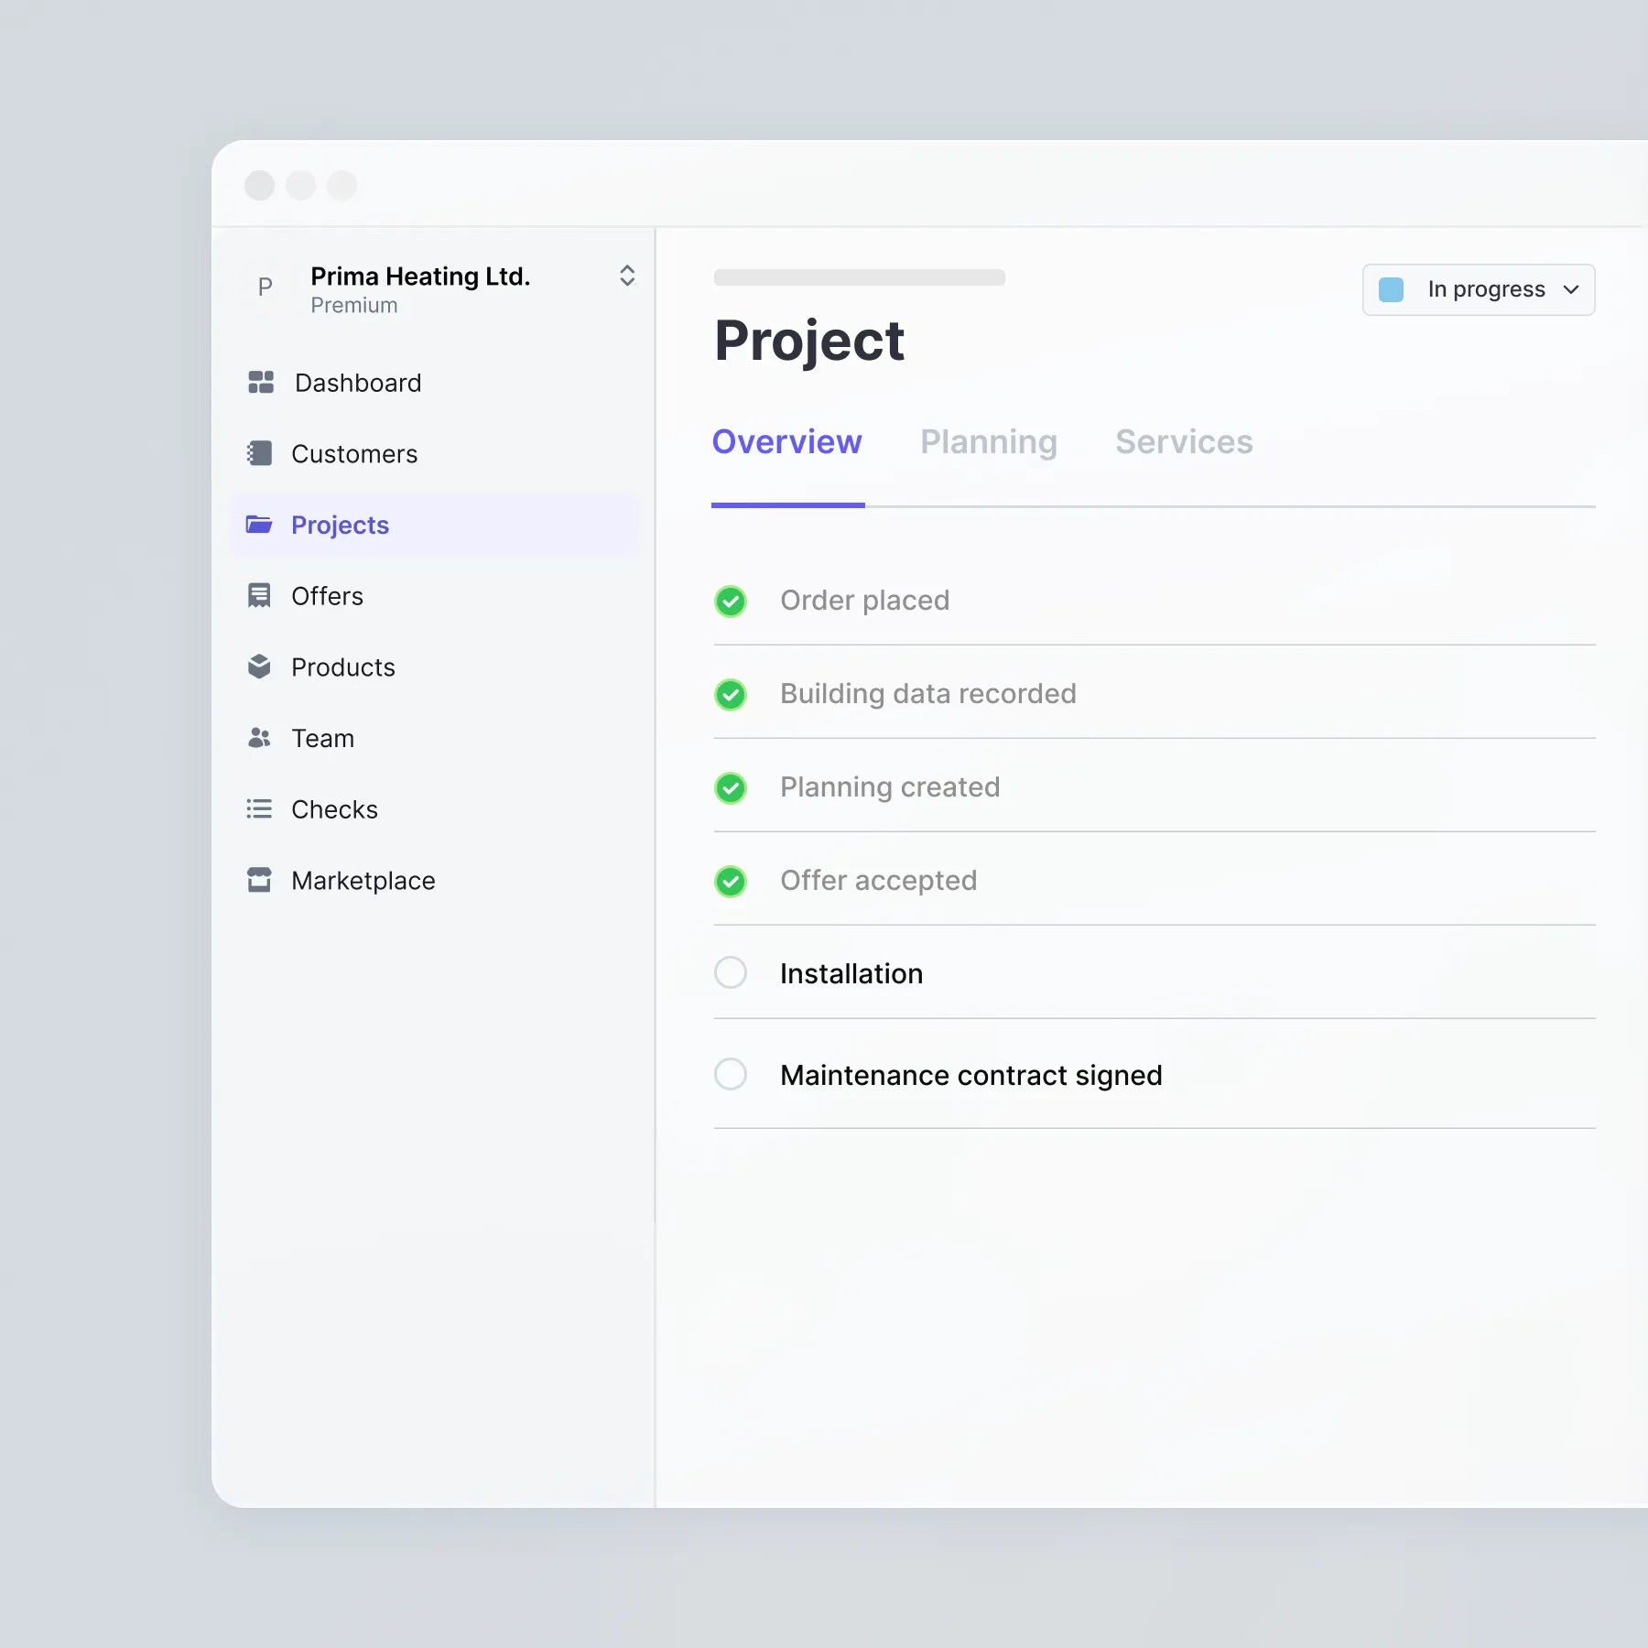Go to Marketplace
Screen dimensions: 1648x1648
434,880
